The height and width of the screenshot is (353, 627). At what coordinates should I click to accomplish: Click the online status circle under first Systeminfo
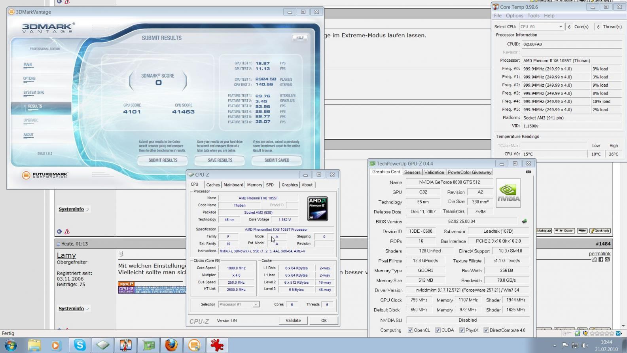pos(59,232)
